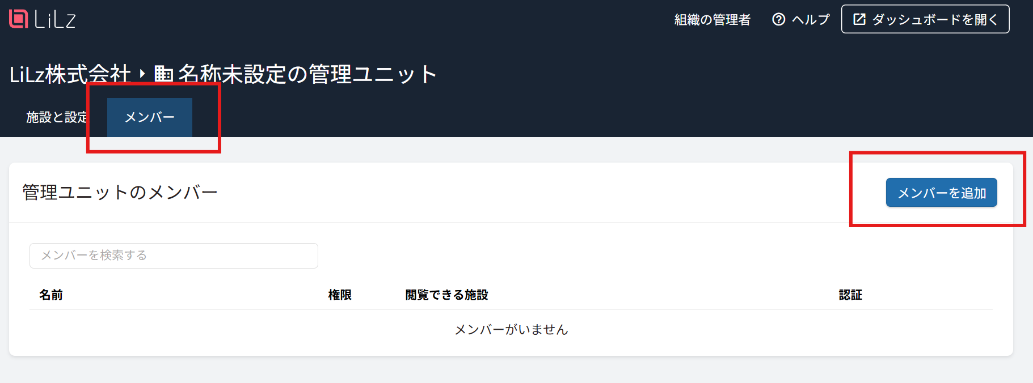Click the 権限 column header
The width and height of the screenshot is (1033, 383).
point(340,295)
